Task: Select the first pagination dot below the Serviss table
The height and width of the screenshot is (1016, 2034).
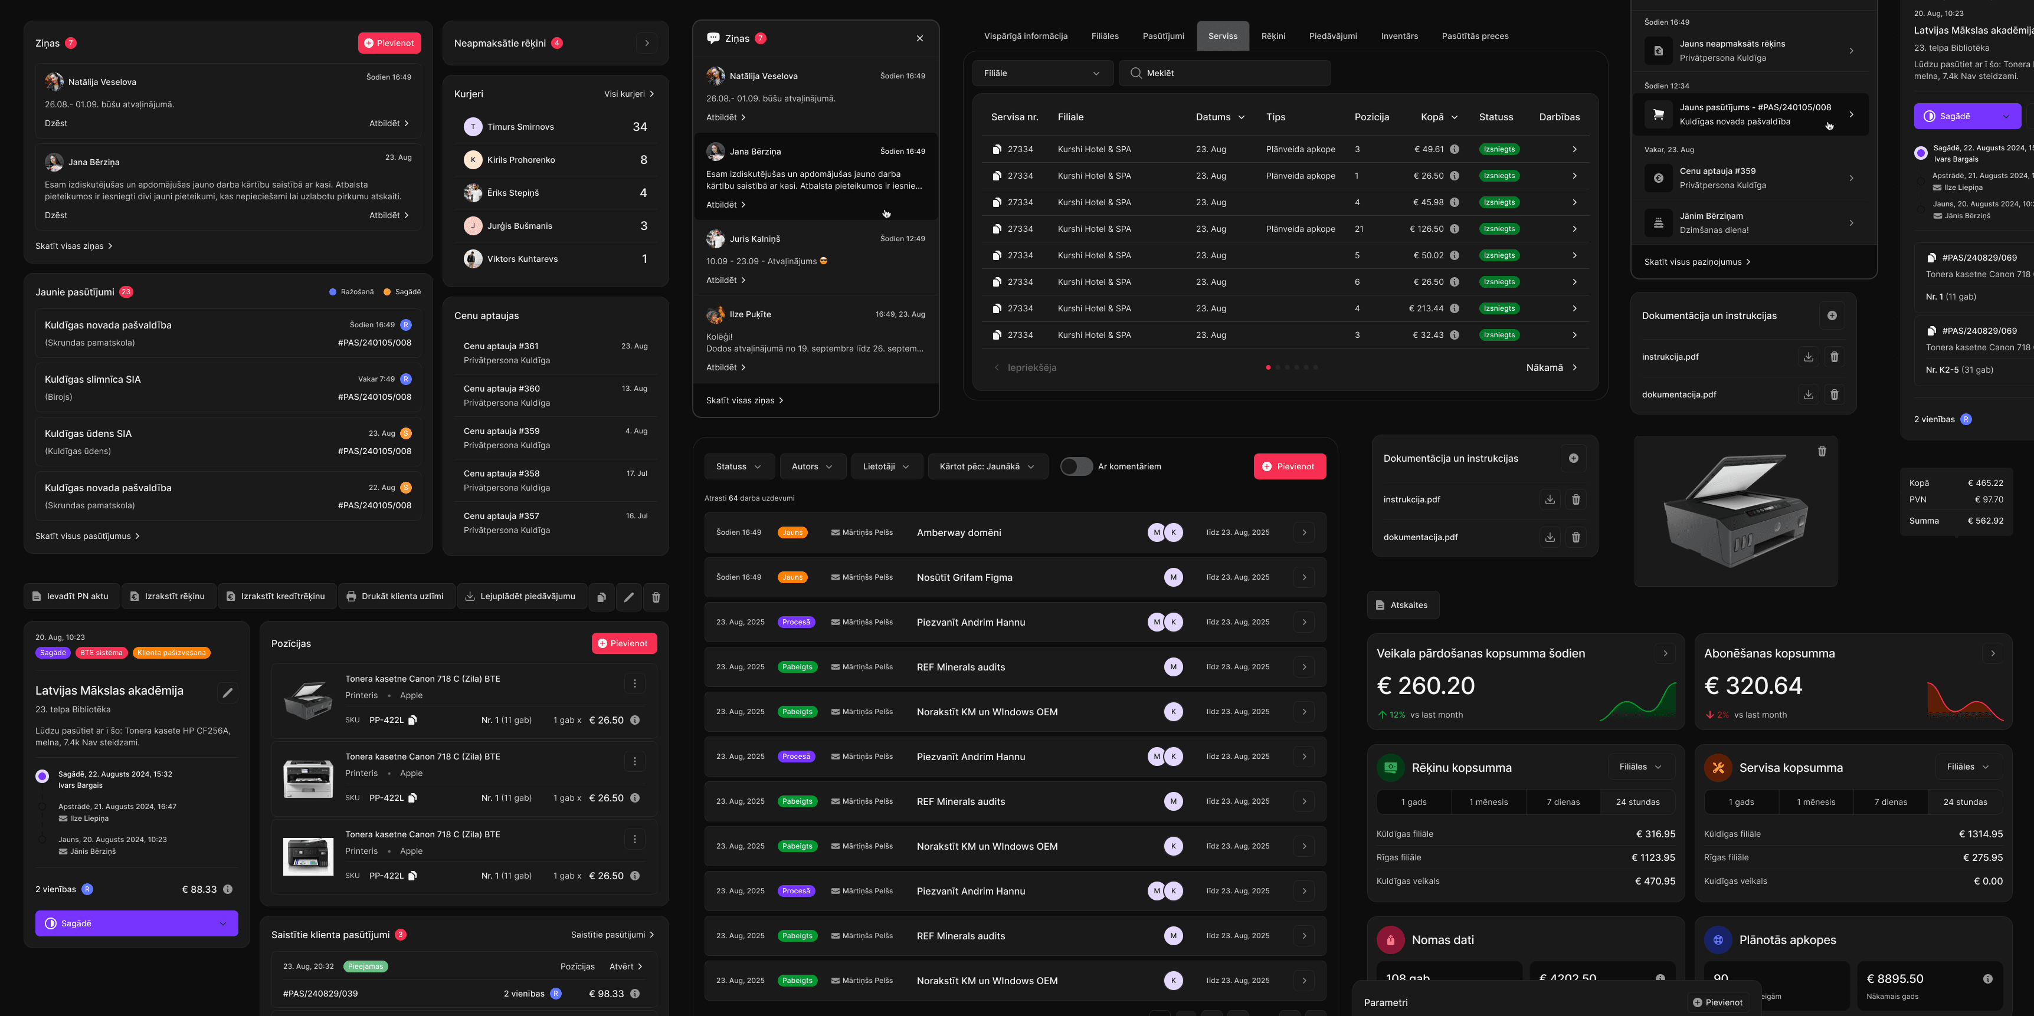Action: [x=1269, y=367]
